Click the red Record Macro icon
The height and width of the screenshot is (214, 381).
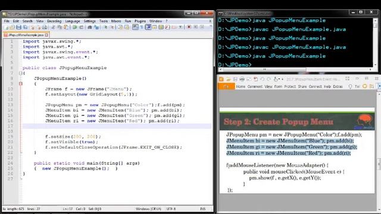(189, 27)
